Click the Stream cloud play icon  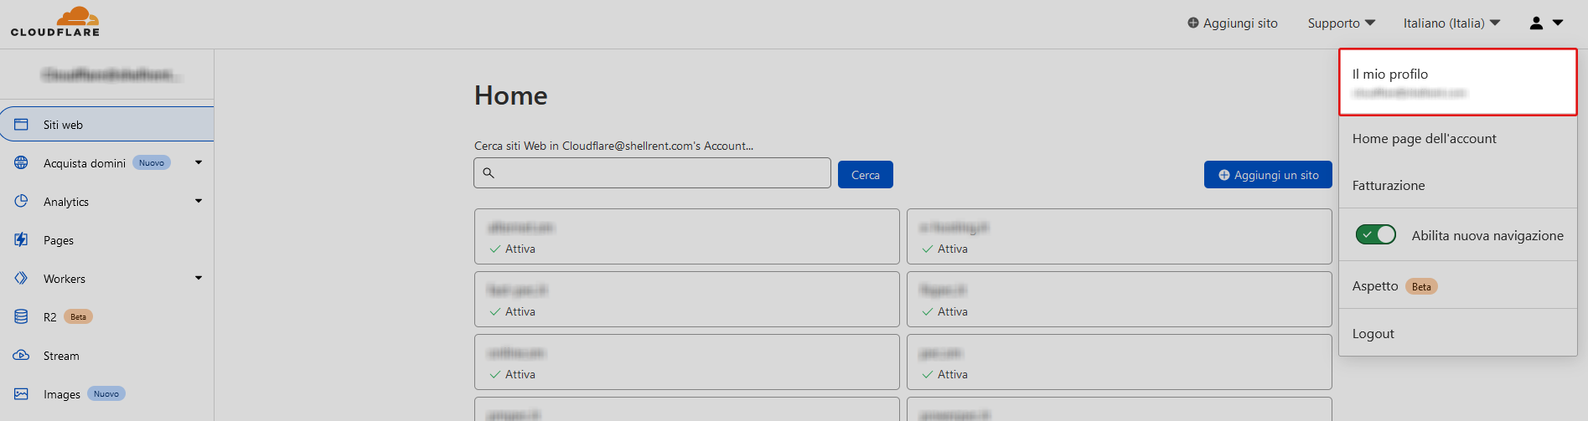[21, 355]
